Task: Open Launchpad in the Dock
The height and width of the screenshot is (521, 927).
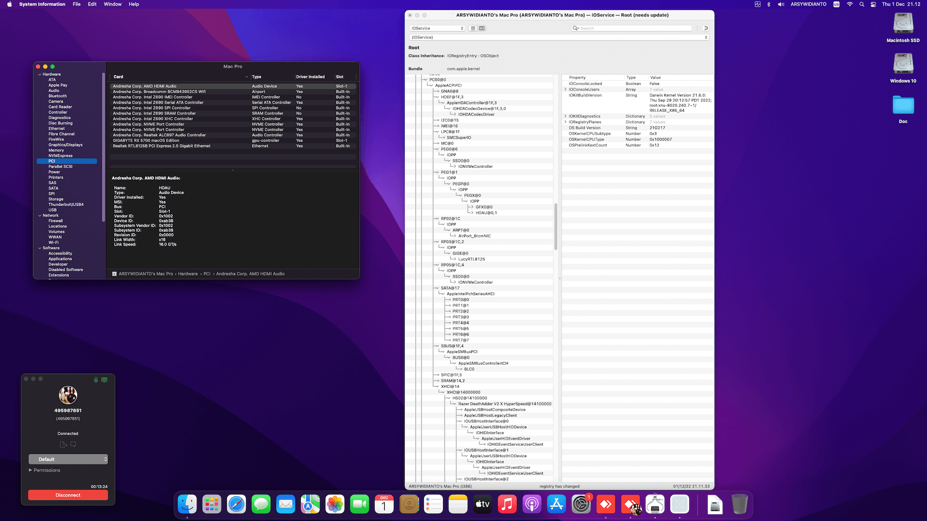Action: click(x=212, y=505)
